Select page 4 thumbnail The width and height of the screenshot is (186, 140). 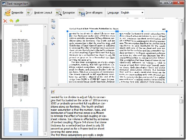point(21,121)
